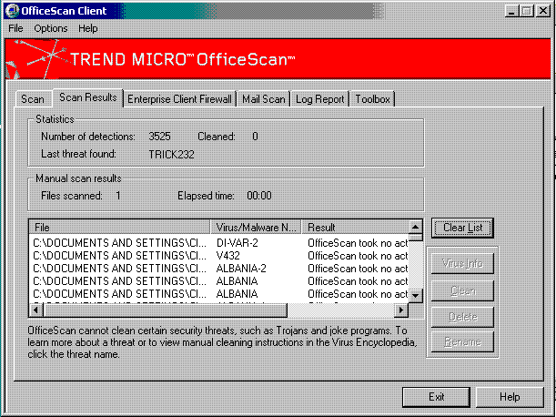Open the Enterprise Client Firewall tab

click(179, 99)
